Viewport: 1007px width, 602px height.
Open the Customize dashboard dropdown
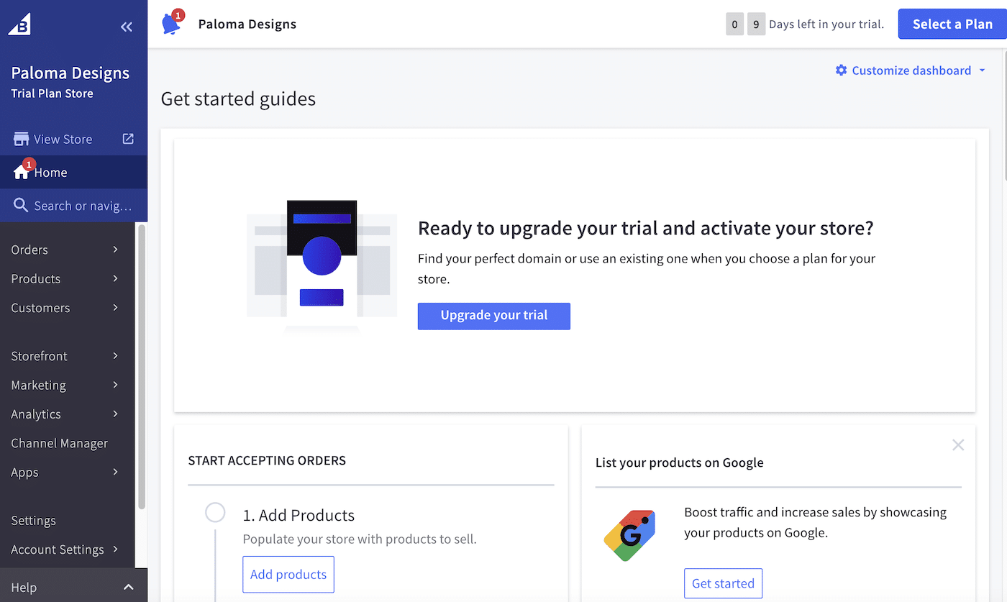(983, 70)
